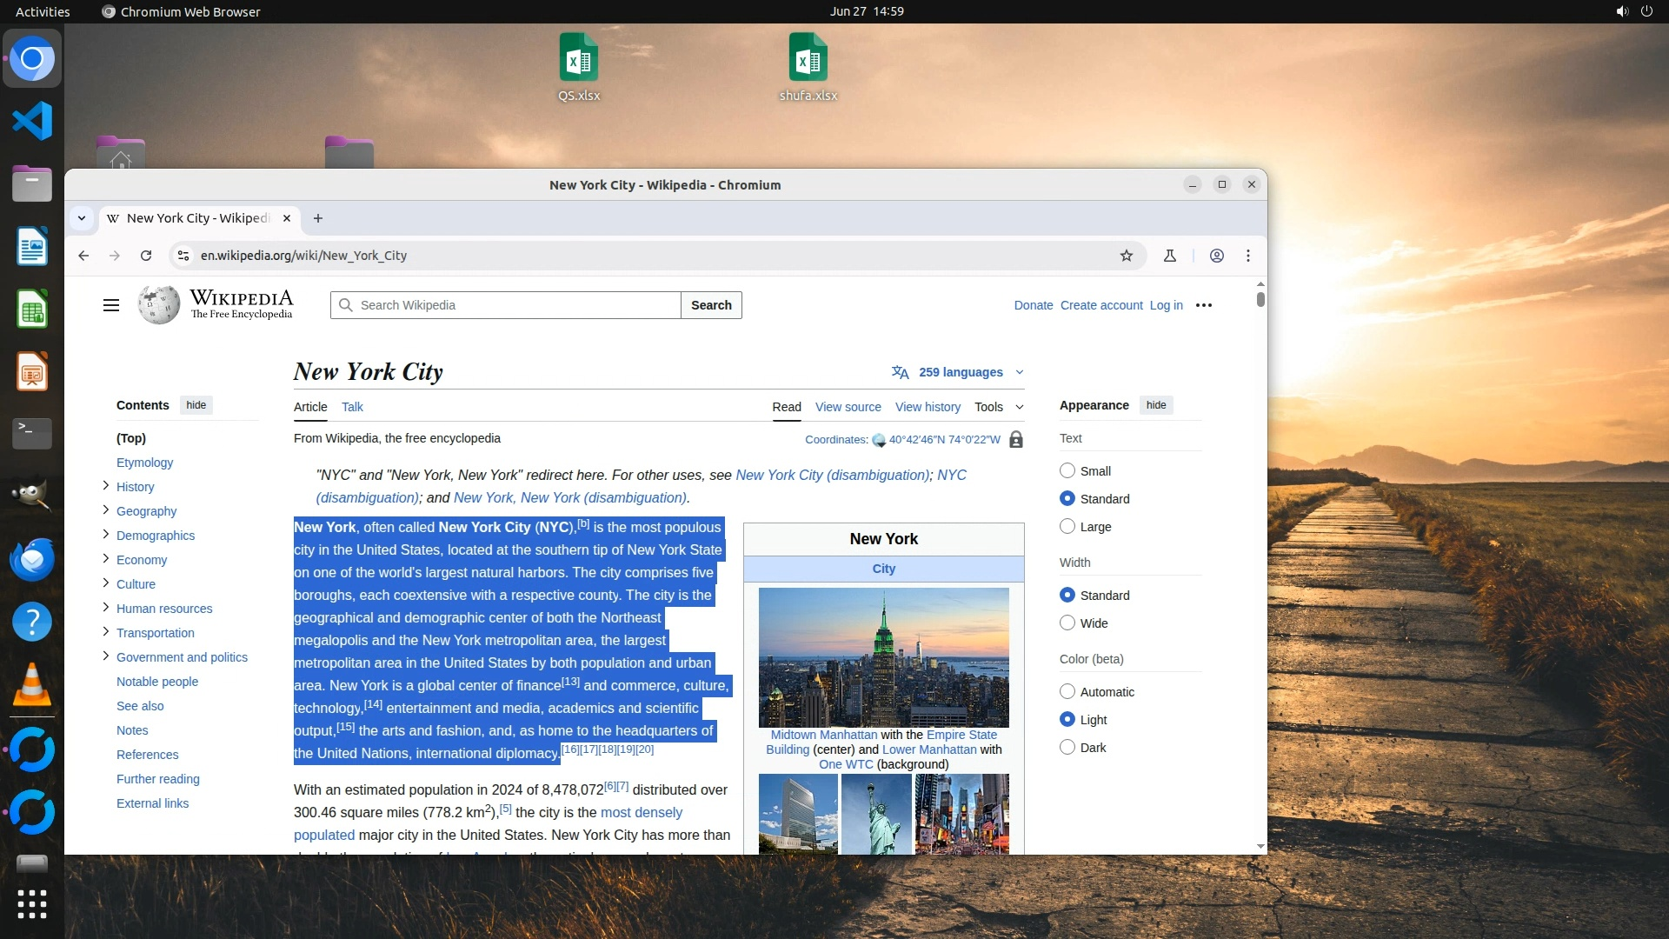Open the 259 languages dropdown

click(x=959, y=372)
